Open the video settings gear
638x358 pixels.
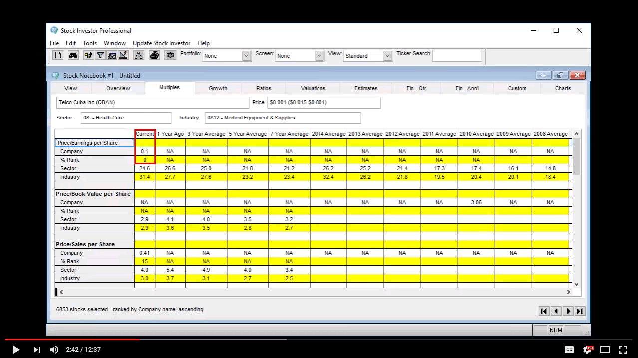point(588,350)
